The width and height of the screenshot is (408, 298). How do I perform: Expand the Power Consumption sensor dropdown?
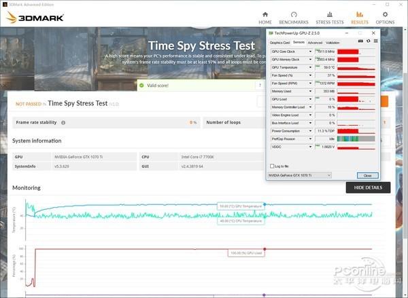coord(310,131)
